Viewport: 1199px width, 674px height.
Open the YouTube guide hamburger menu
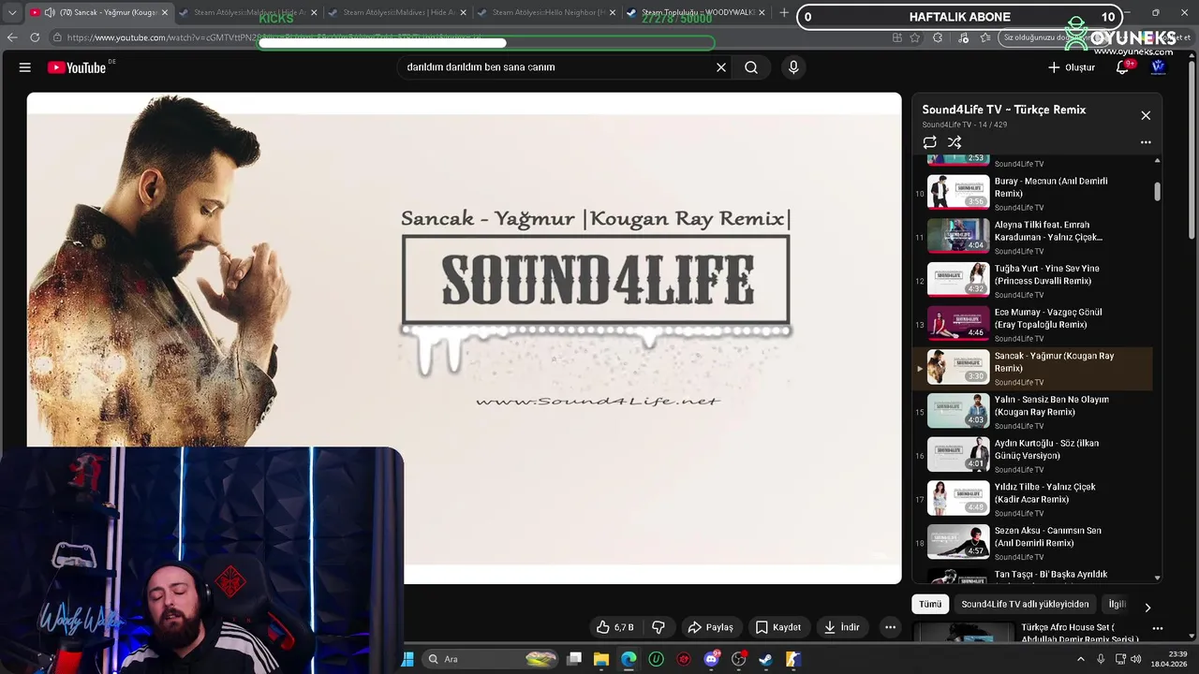pos(25,67)
